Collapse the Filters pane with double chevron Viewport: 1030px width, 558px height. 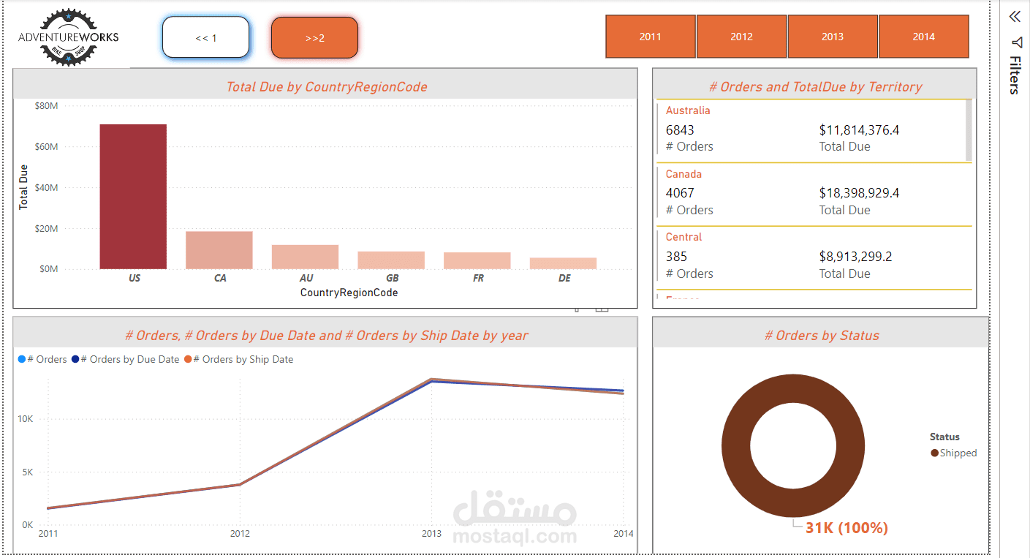1015,17
